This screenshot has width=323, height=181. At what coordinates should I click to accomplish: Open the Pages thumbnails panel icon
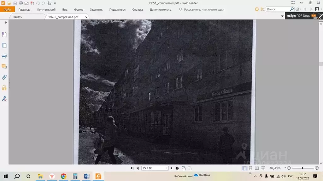[4, 45]
